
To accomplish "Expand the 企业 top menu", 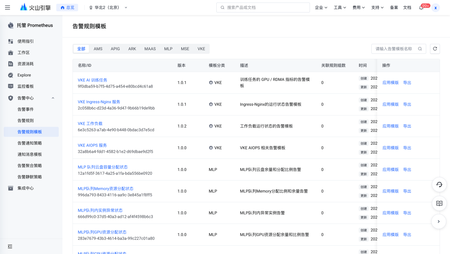I will pos(321,8).
